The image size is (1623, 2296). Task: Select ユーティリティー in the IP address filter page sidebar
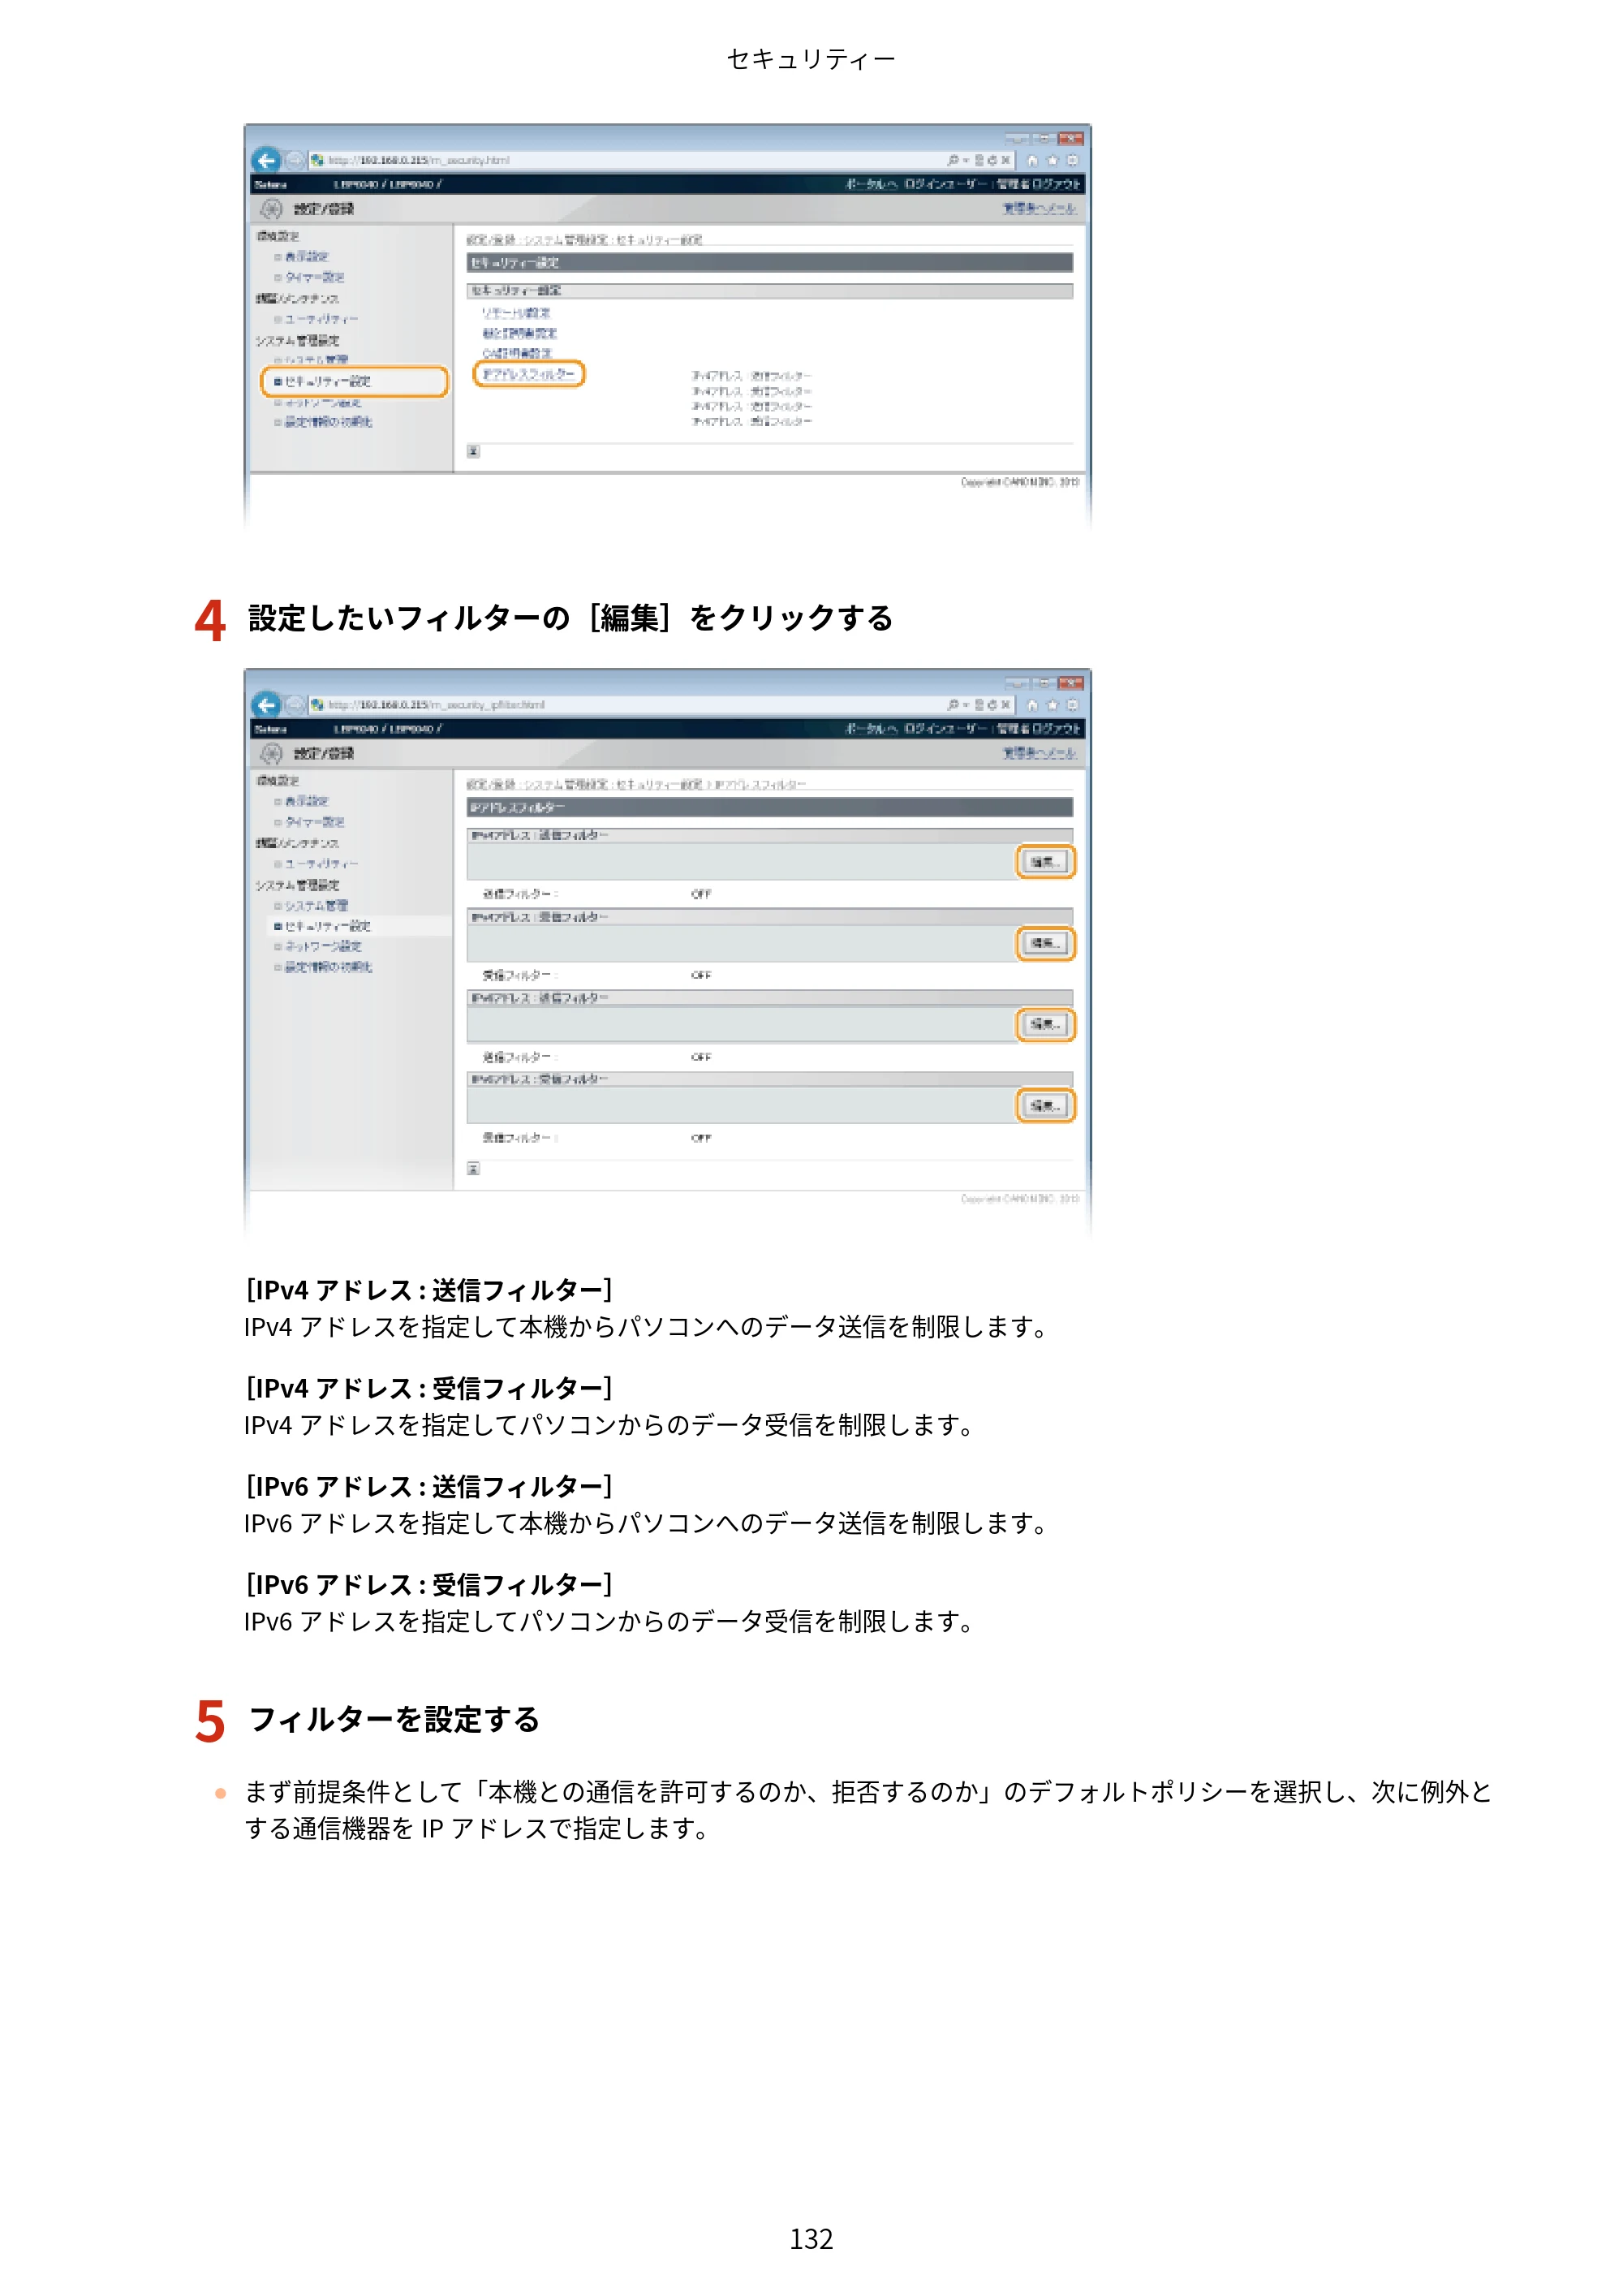(x=321, y=864)
